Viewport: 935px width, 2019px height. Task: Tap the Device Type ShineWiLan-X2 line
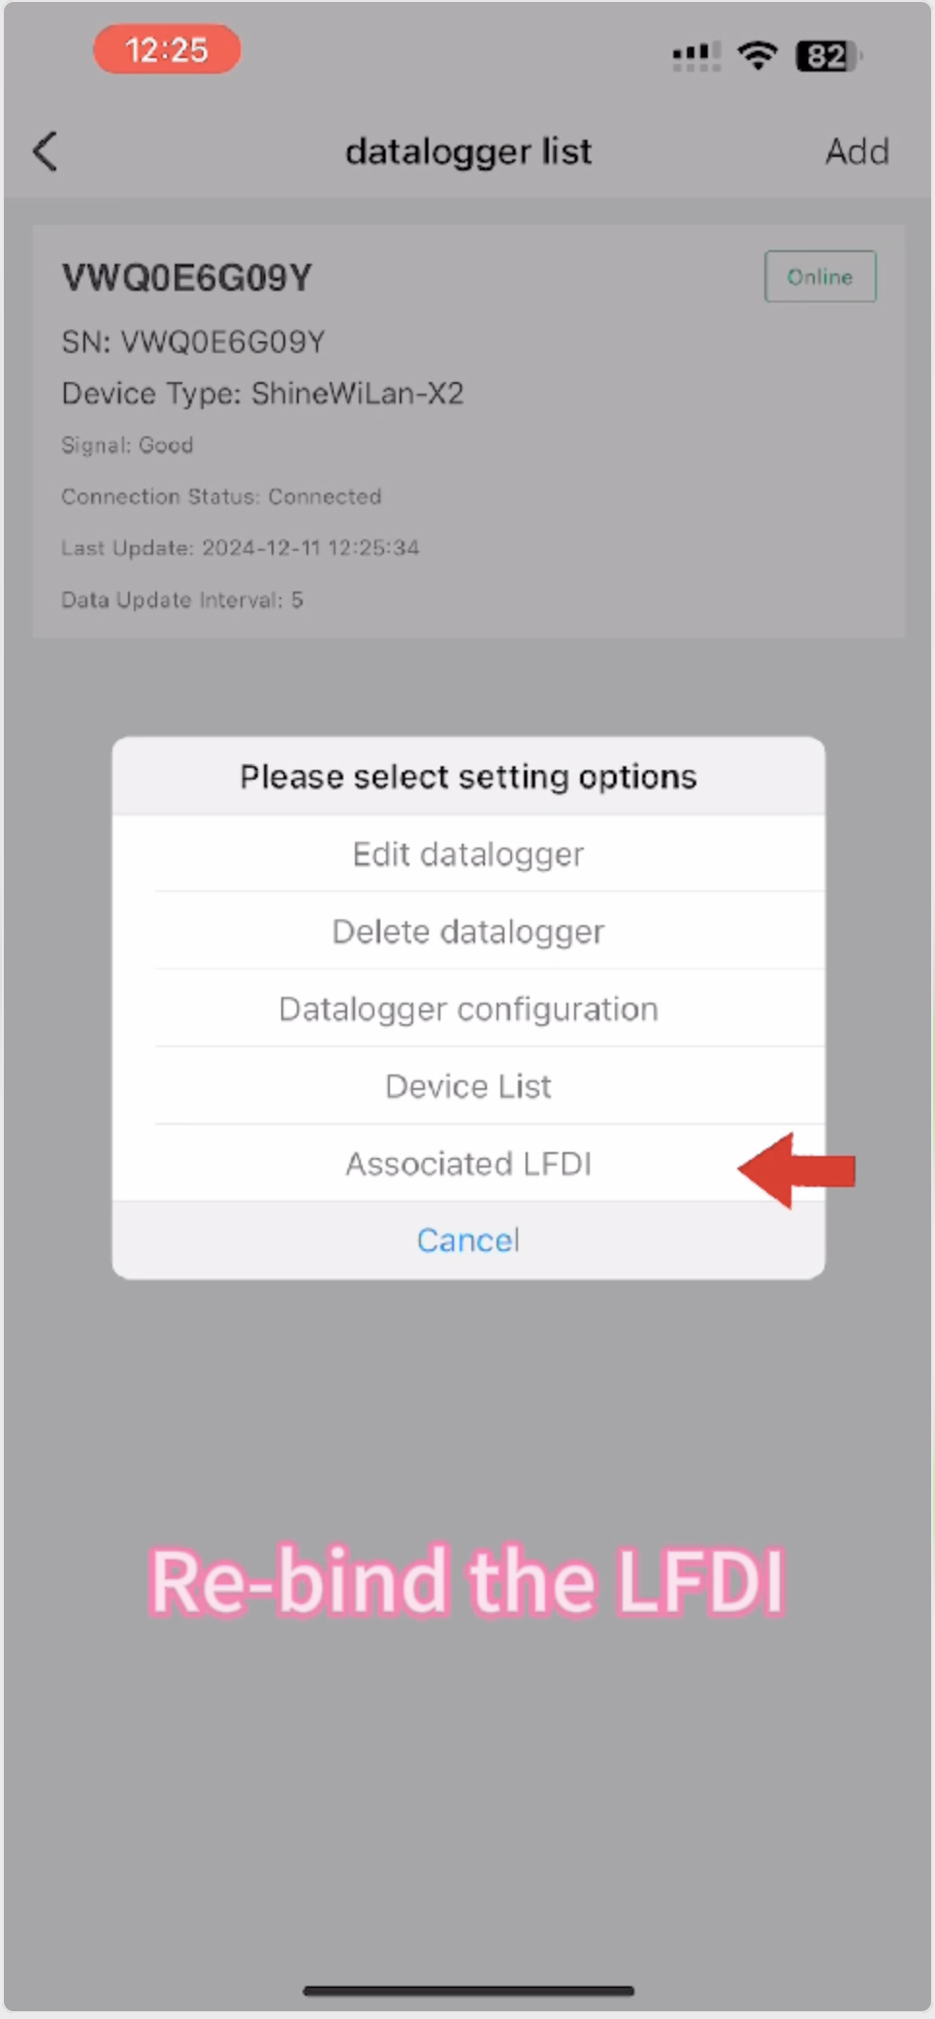pyautogui.click(x=263, y=394)
